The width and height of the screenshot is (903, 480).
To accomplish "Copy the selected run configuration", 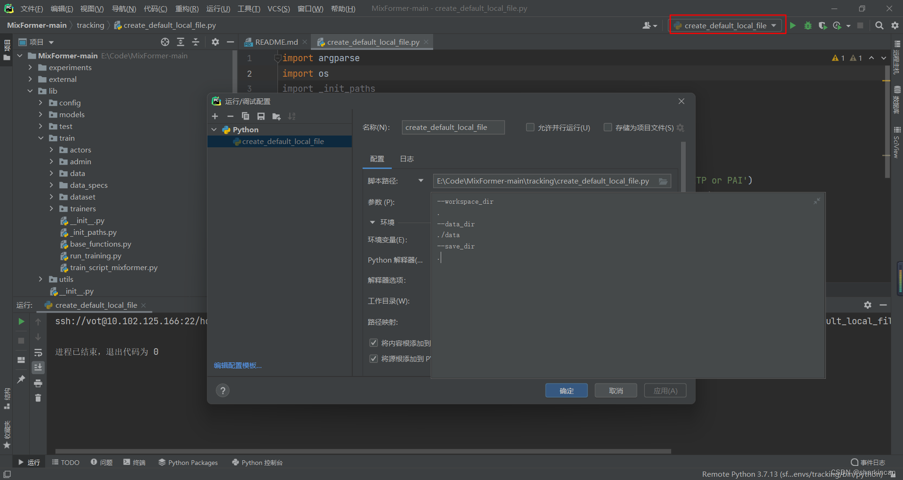I will coord(246,116).
